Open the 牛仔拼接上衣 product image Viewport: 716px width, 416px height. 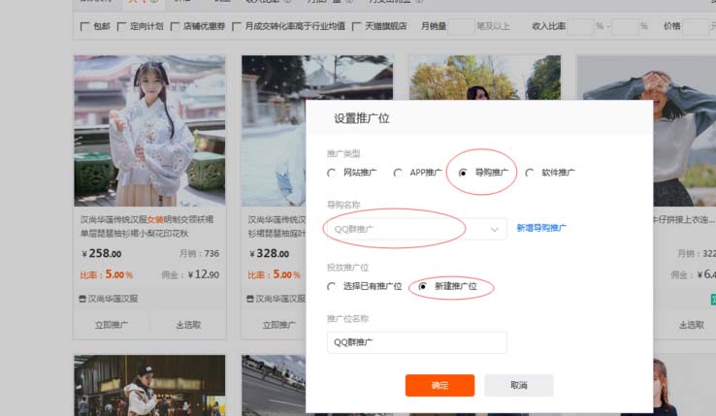coord(685,131)
